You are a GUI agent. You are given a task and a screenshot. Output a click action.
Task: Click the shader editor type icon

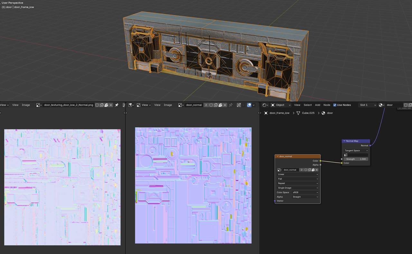click(x=265, y=105)
